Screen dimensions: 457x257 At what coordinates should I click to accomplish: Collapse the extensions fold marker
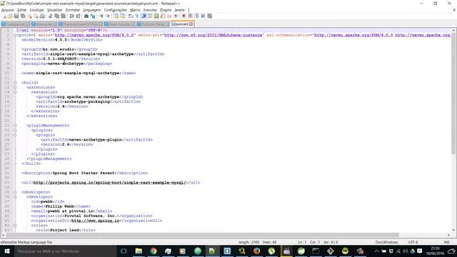pyautogui.click(x=15, y=87)
